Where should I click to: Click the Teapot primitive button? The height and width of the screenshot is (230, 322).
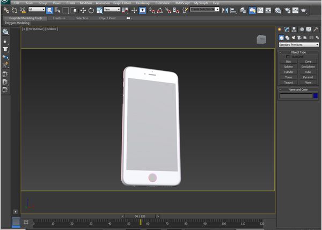point(288,82)
